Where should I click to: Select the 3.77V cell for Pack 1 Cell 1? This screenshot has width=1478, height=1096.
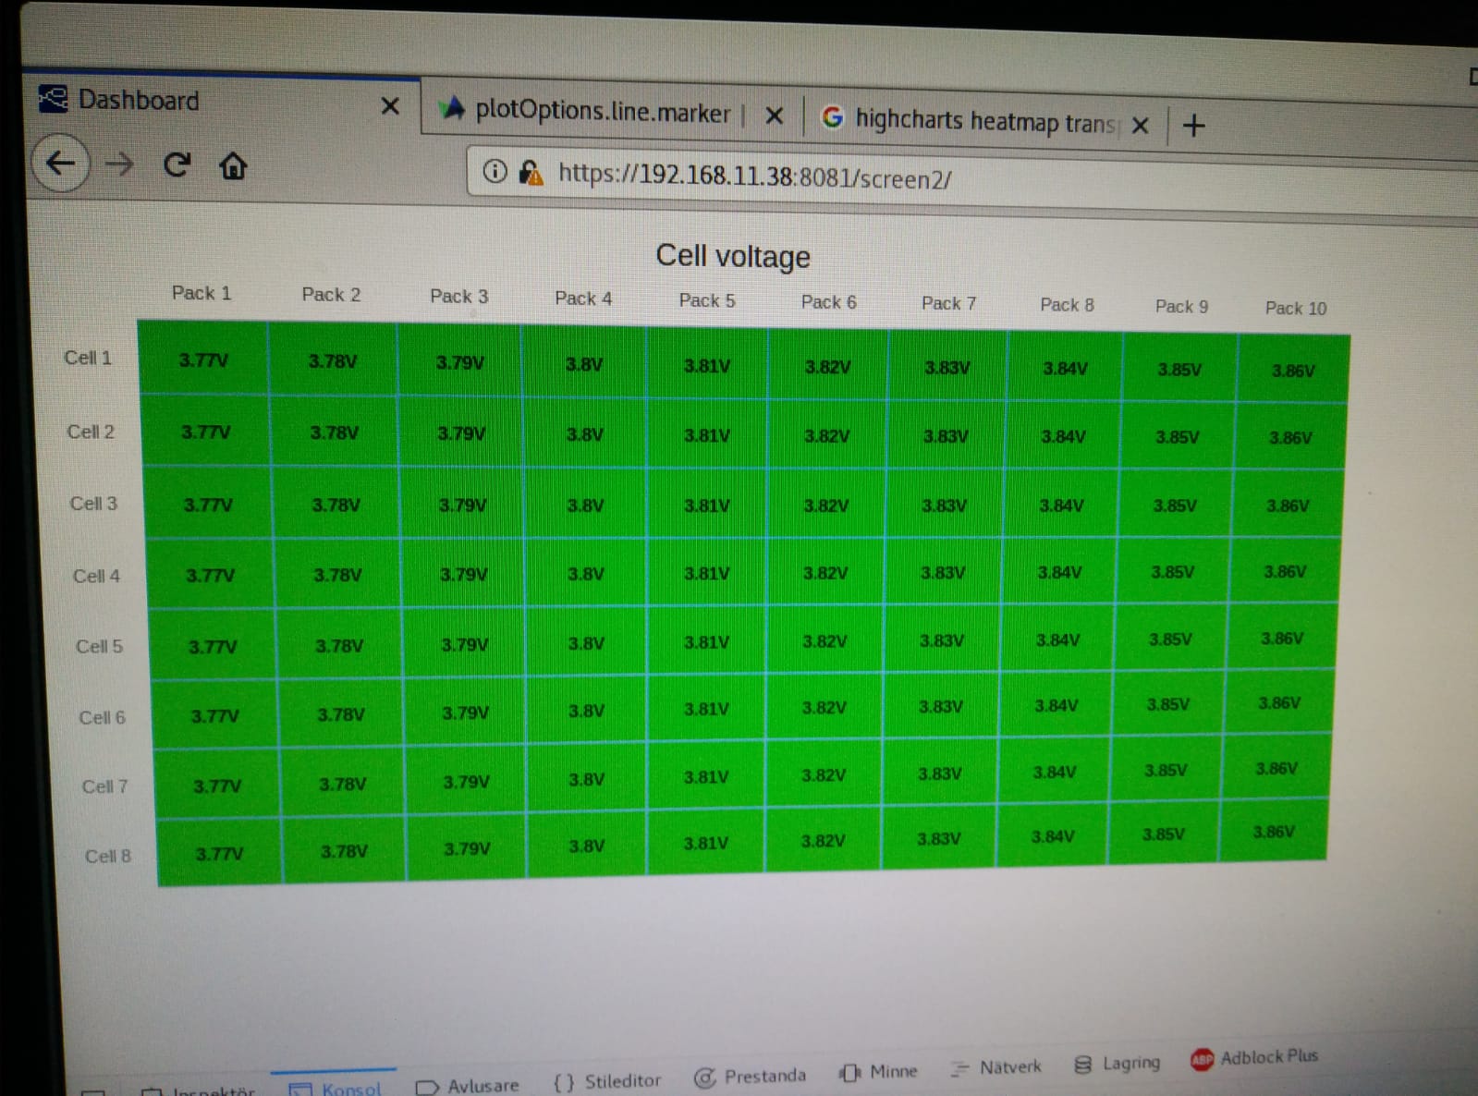(203, 359)
